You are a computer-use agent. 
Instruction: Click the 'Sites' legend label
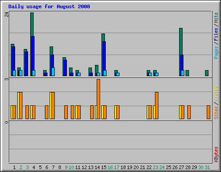(x=216, y=113)
